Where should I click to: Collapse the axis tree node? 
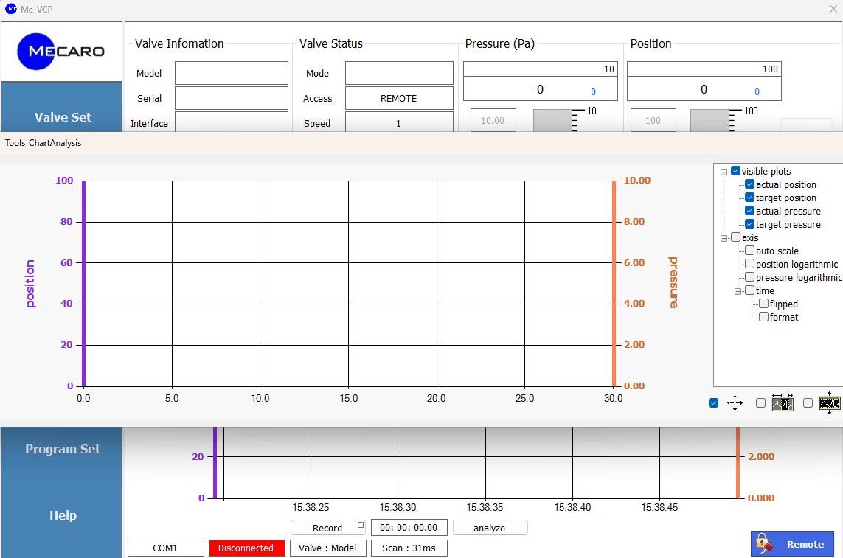pyautogui.click(x=724, y=237)
